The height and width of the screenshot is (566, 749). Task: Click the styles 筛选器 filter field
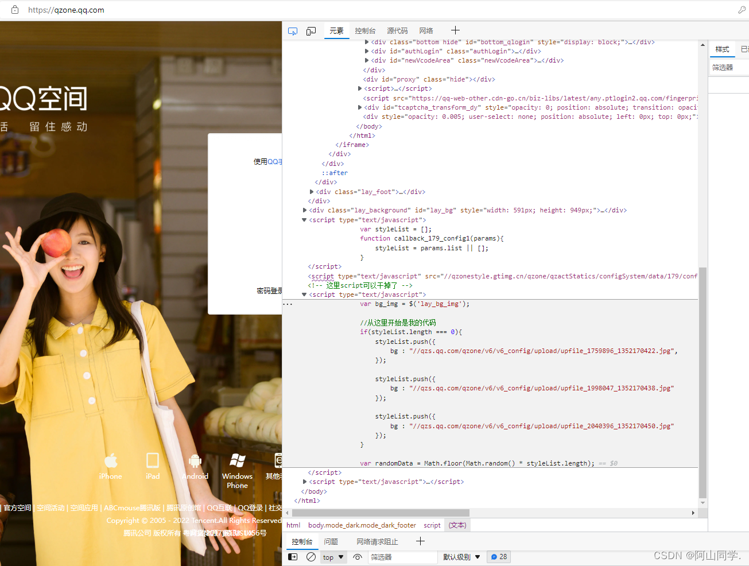(x=729, y=67)
